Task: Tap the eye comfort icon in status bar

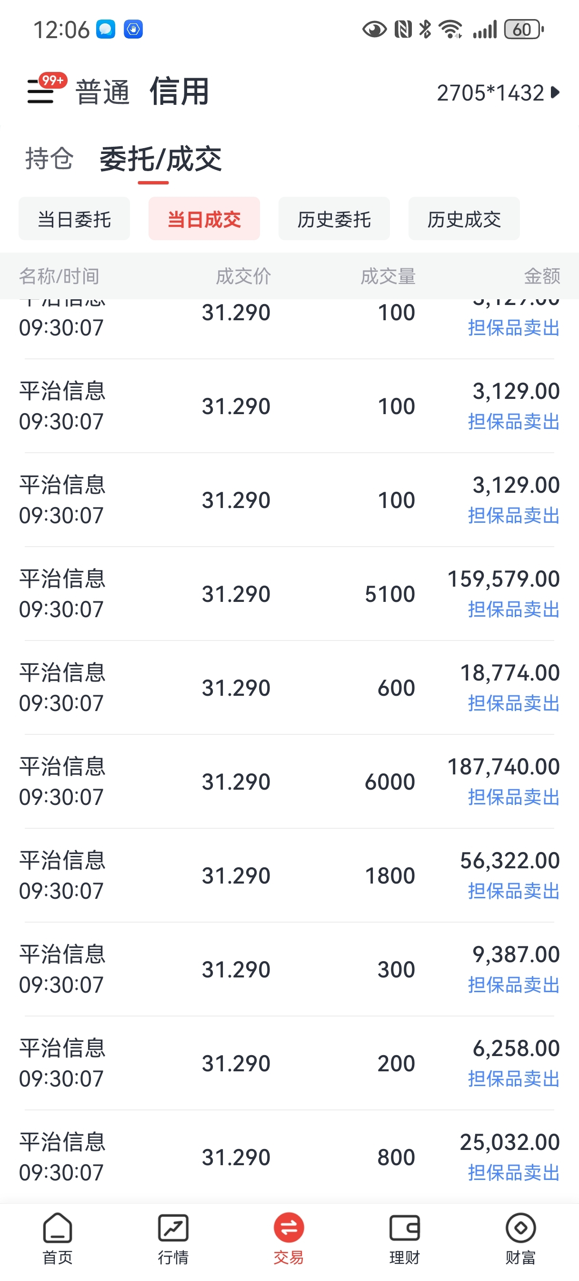Action: [x=374, y=30]
